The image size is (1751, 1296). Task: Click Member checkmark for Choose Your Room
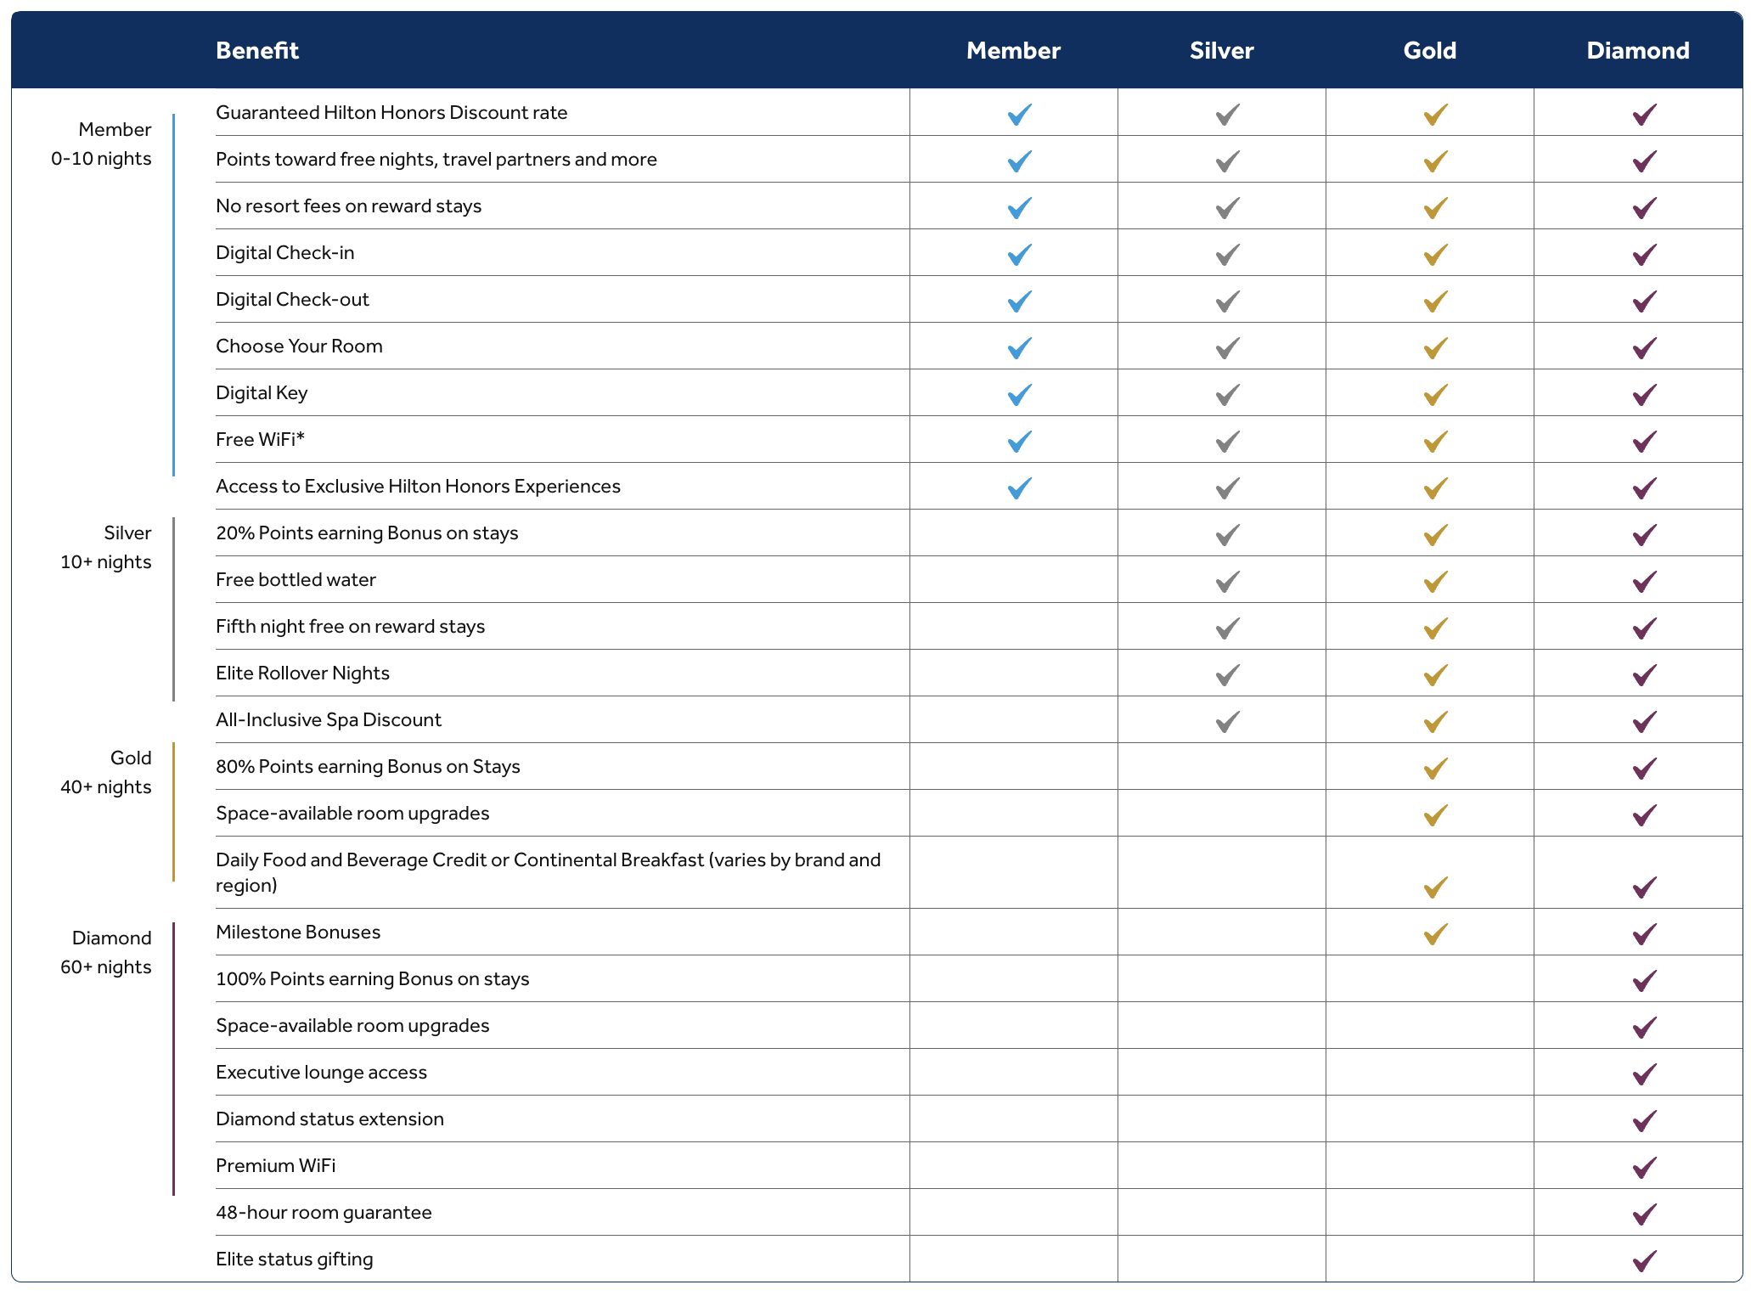point(1019,348)
